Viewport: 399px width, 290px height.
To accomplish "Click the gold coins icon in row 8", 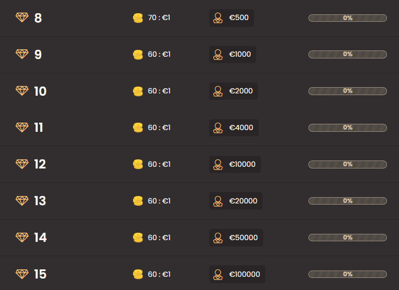I will (x=138, y=18).
